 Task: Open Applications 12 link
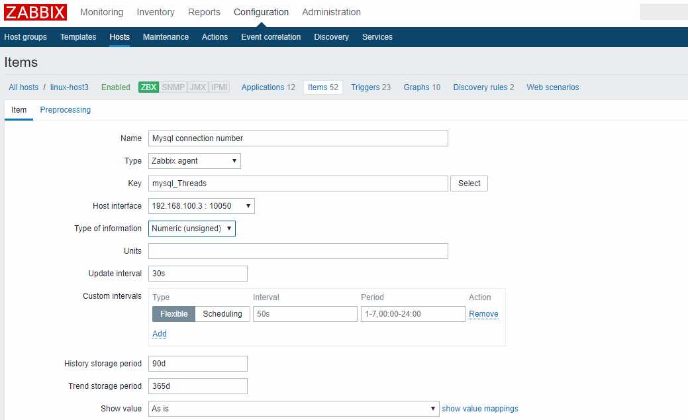tap(268, 87)
